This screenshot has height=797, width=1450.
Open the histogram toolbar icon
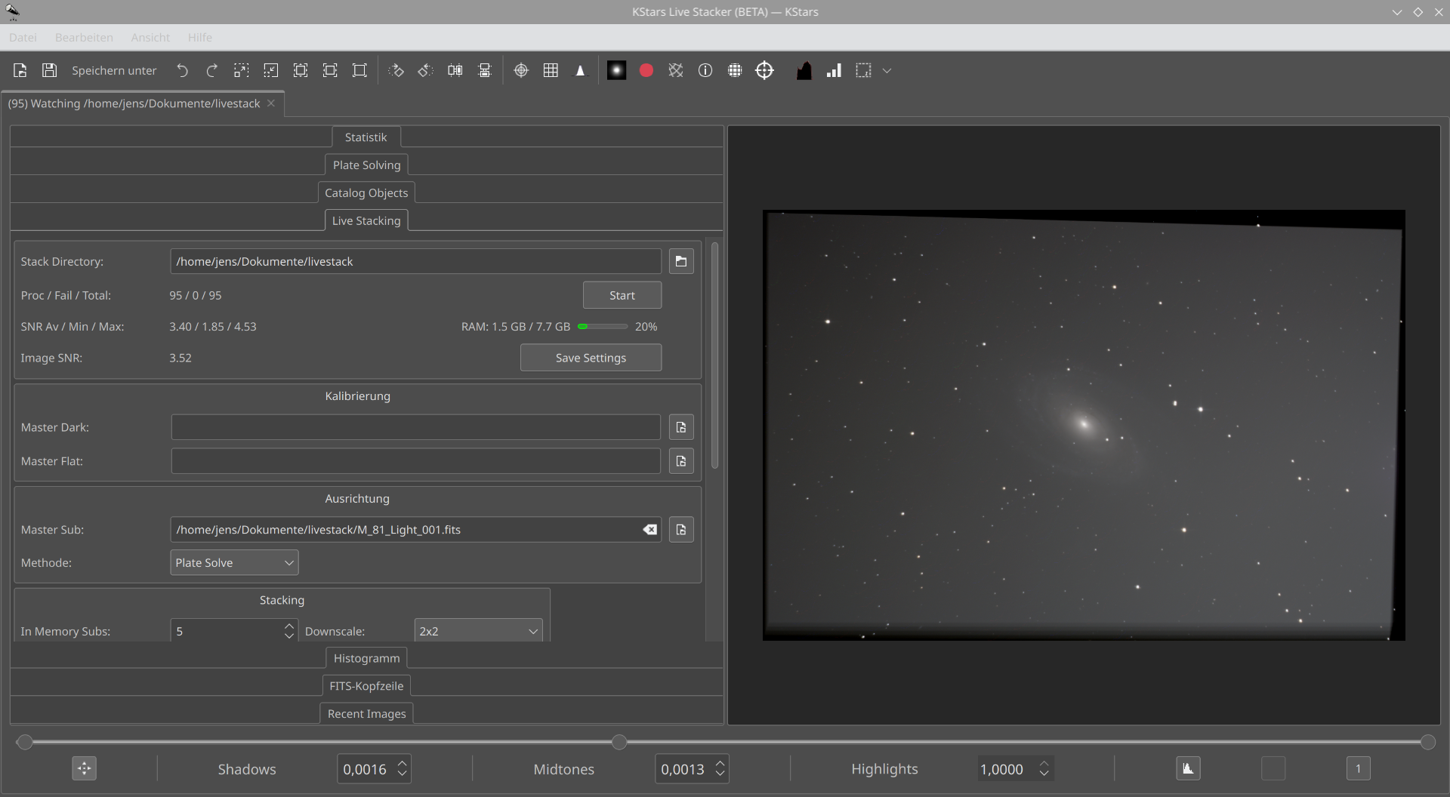(x=804, y=70)
